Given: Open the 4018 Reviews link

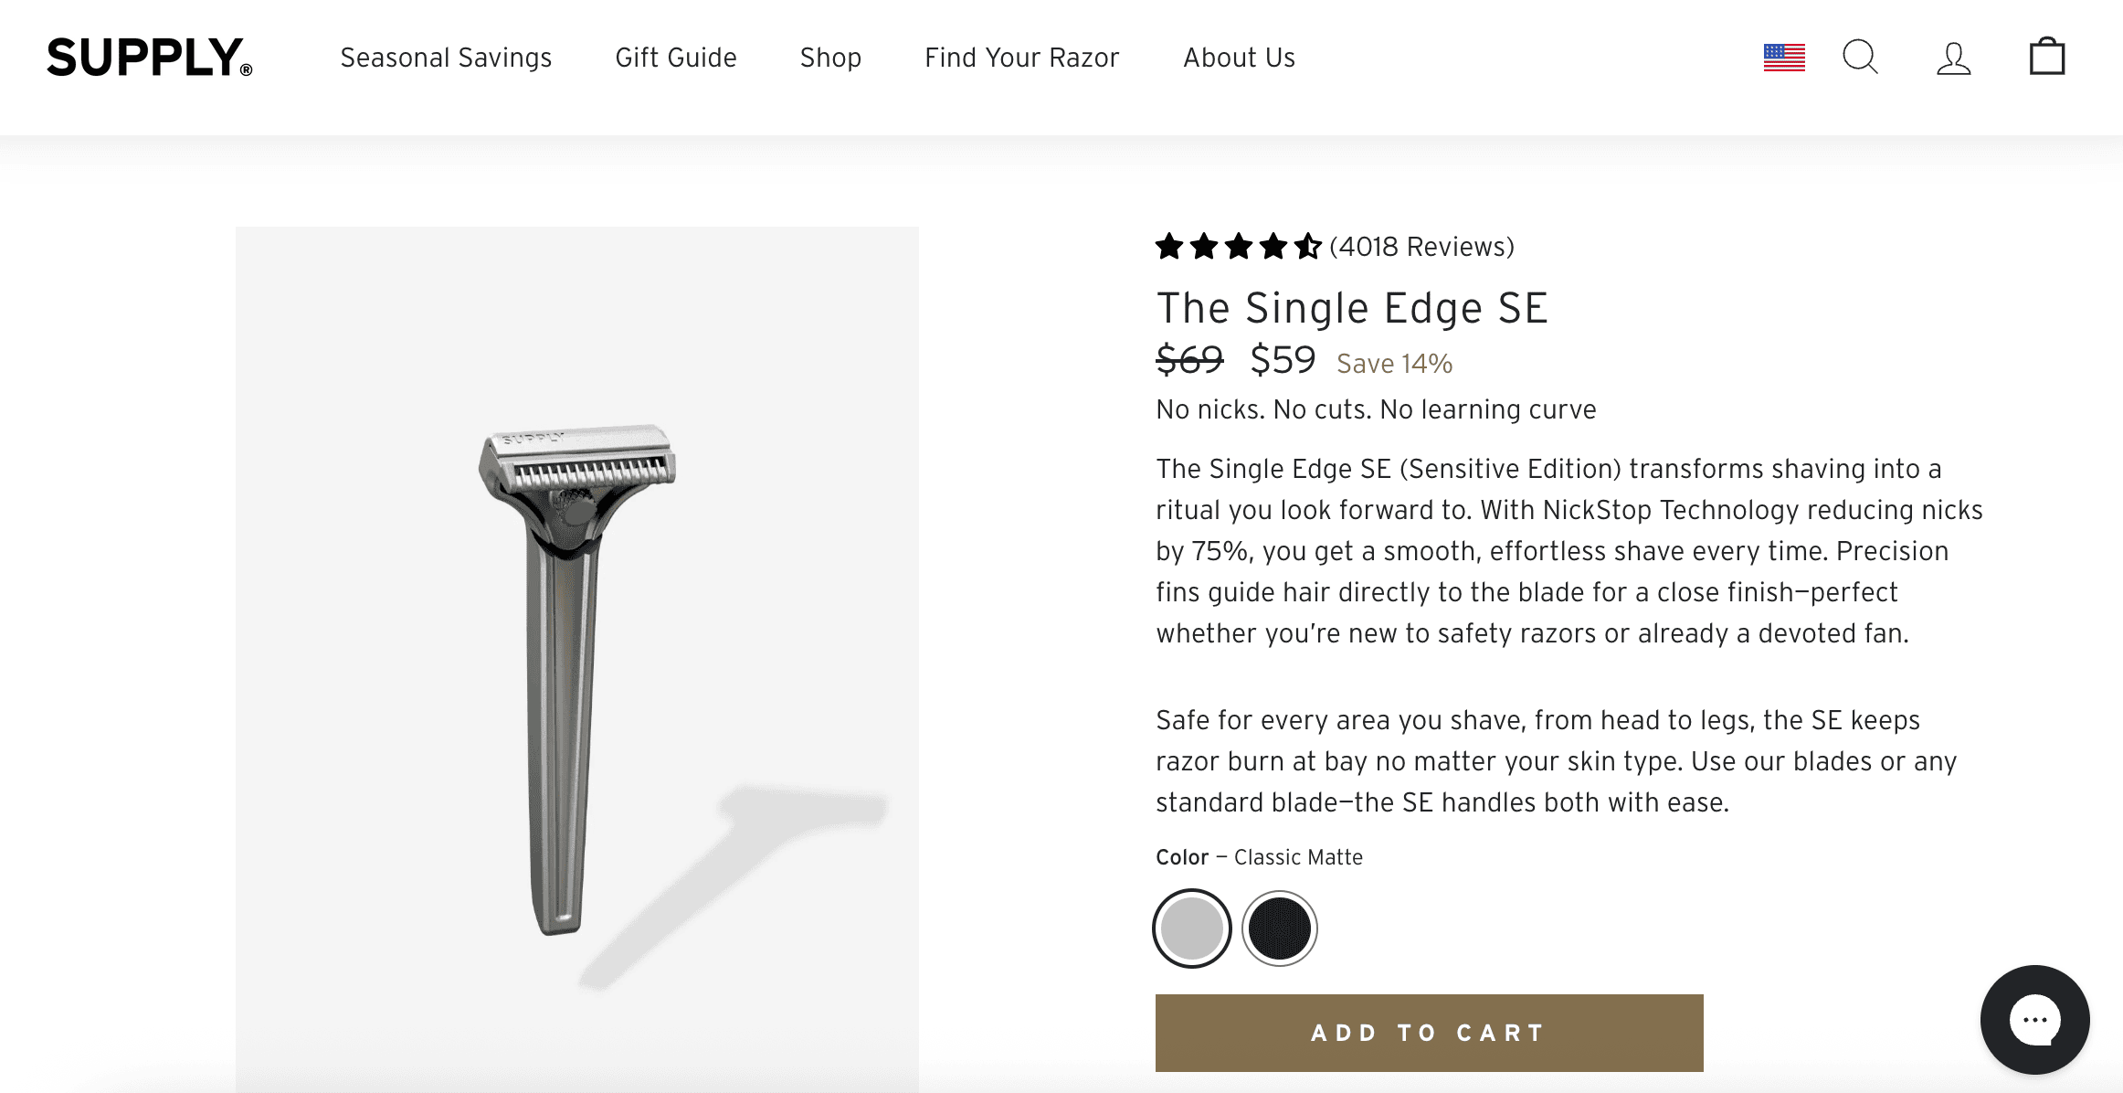Looking at the screenshot, I should coord(1421,247).
